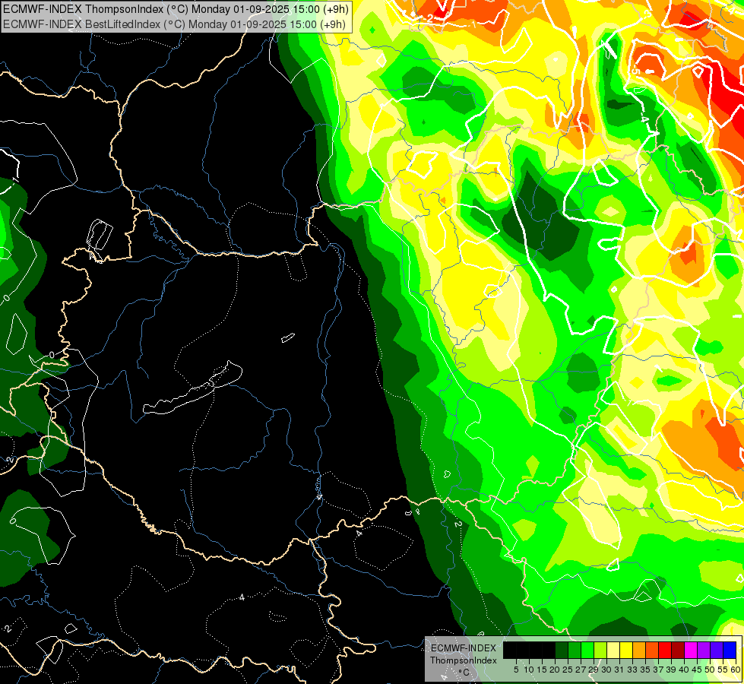Viewport: 744px width, 684px height.
Task: Click the ThompsonIndex title line at top
Action: (176, 8)
